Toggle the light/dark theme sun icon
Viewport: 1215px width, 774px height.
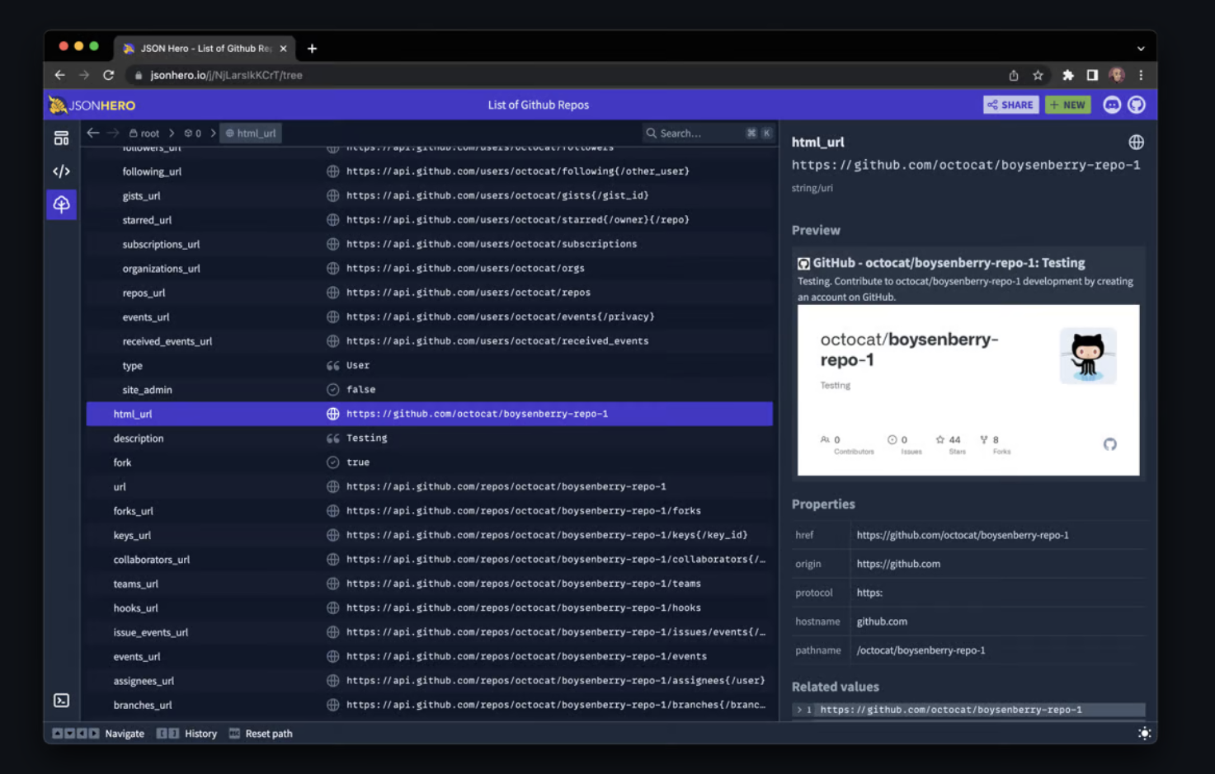point(1144,734)
